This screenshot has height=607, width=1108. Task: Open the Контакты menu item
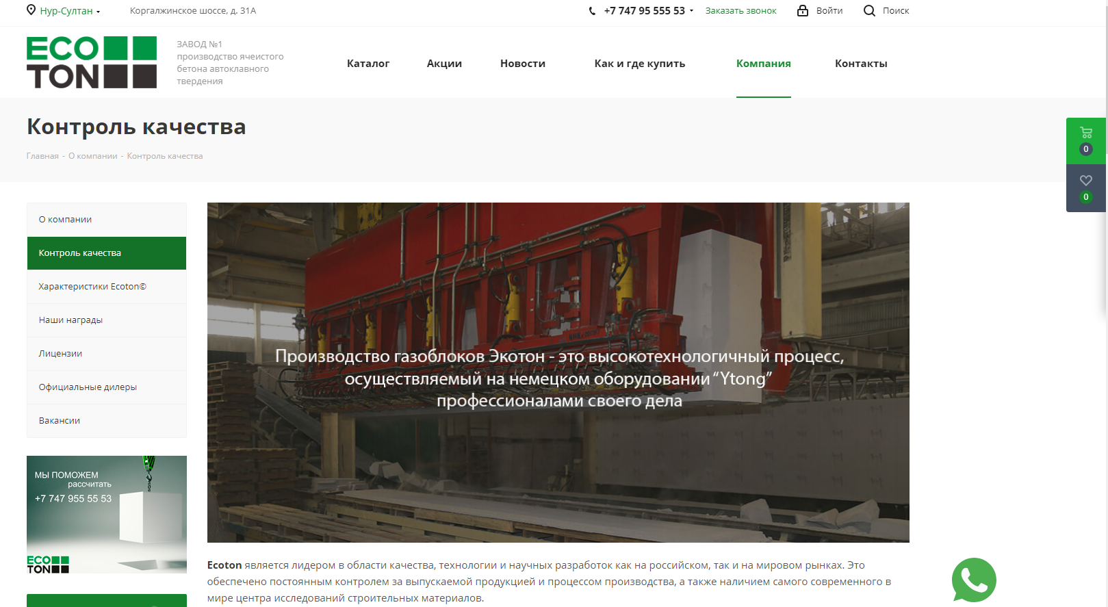[x=861, y=64]
